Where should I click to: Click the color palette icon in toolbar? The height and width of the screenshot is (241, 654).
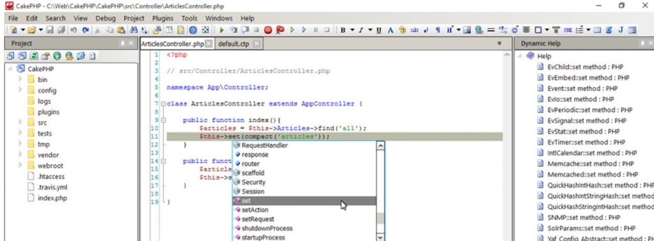click(402, 30)
